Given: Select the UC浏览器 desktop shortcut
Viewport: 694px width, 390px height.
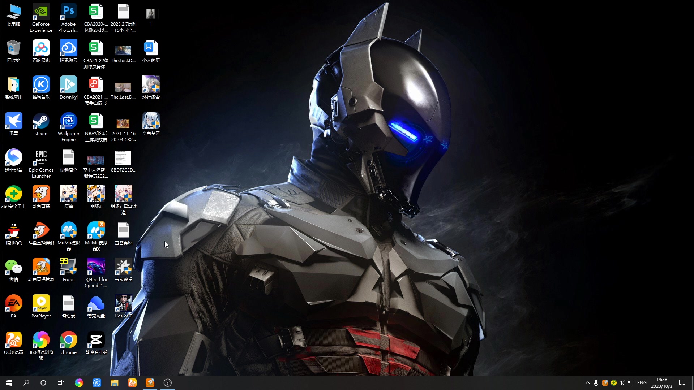Looking at the screenshot, I should 14,343.
